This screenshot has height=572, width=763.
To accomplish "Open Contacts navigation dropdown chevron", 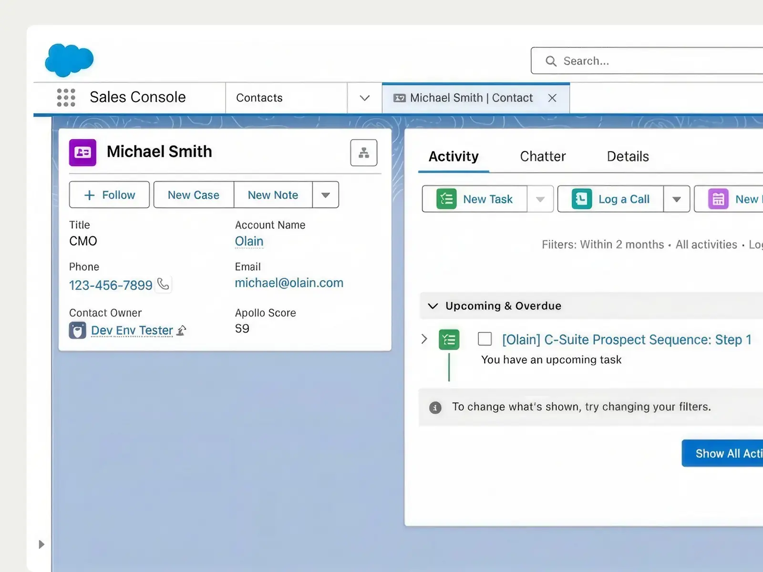I will 365,98.
